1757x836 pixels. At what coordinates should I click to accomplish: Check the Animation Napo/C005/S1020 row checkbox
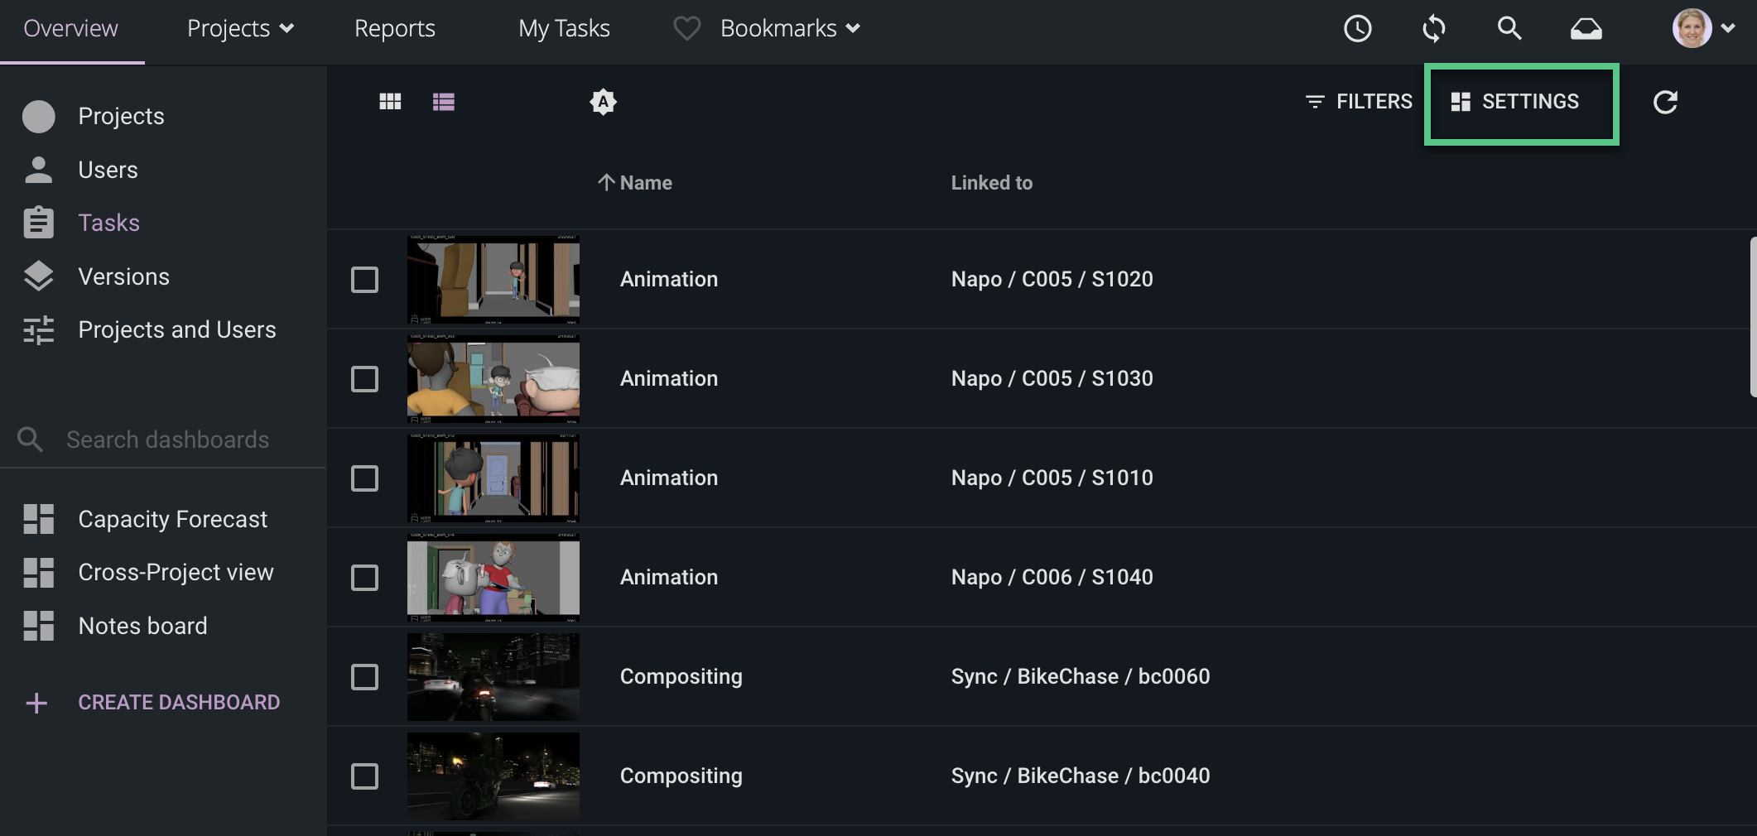pos(364,280)
